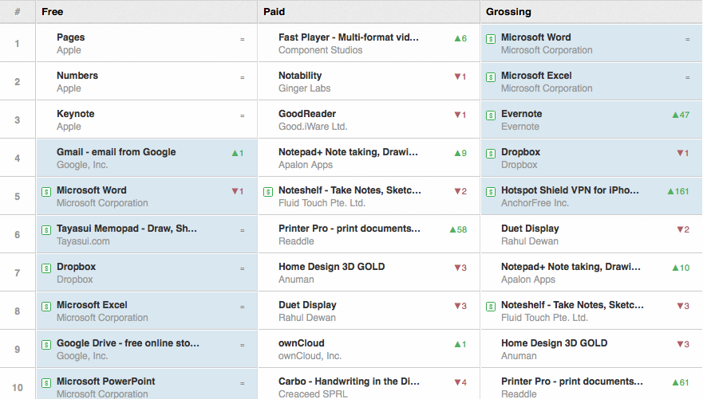Screen dimensions: 703x399
Task: Open Tayasui Memopad app entry
Action: click(126, 228)
